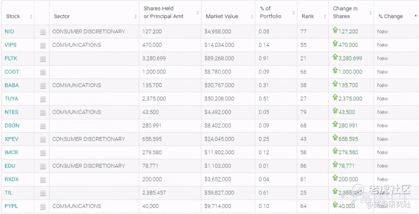Image resolution: width=419 pixels, height=214 pixels.
Task: Open the COGT ticker link
Action: click(x=12, y=72)
